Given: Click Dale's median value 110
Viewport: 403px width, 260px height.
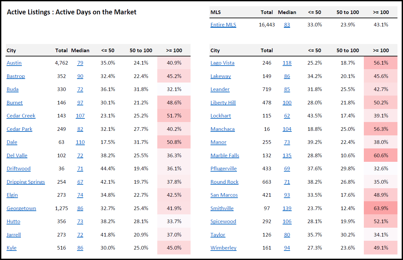Looking at the screenshot, I should coord(80,142).
